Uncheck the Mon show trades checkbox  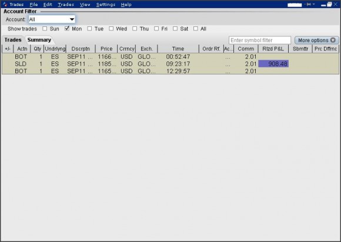click(x=67, y=28)
